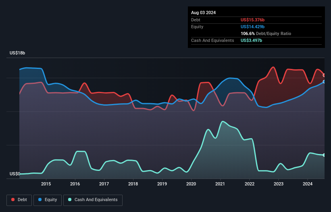The width and height of the screenshot is (331, 212).
Task: Click the blue Equity legend dot
Action: tap(40, 200)
